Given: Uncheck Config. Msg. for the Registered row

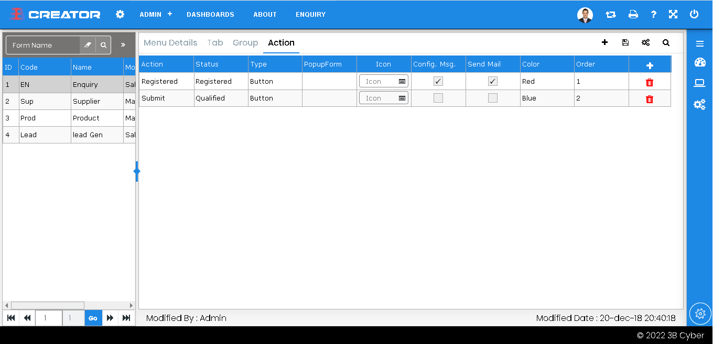Looking at the screenshot, I should [438, 82].
